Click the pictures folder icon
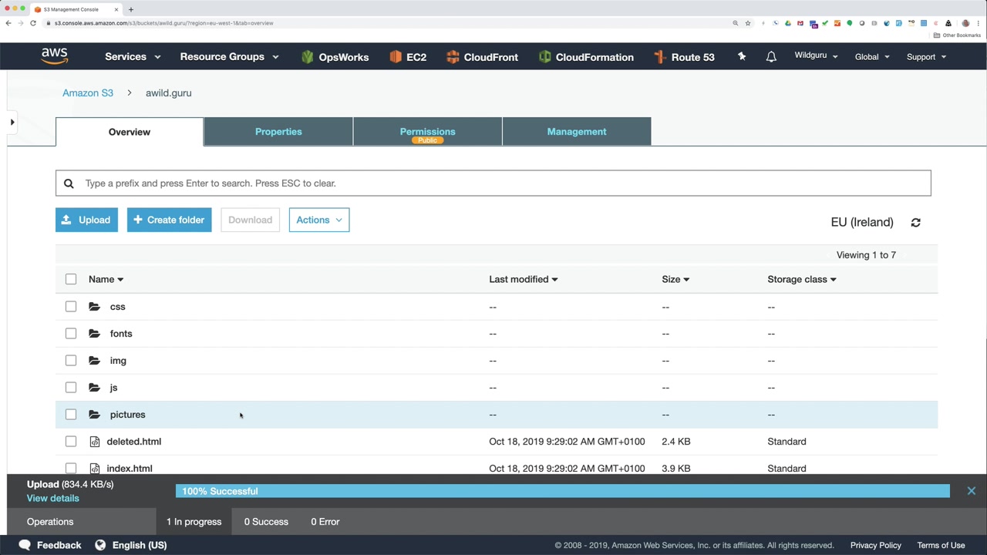This screenshot has width=987, height=555. (94, 415)
